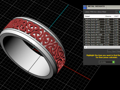Select the Yellow Gold:22KY row
The image size is (120, 90).
pos(102,32)
